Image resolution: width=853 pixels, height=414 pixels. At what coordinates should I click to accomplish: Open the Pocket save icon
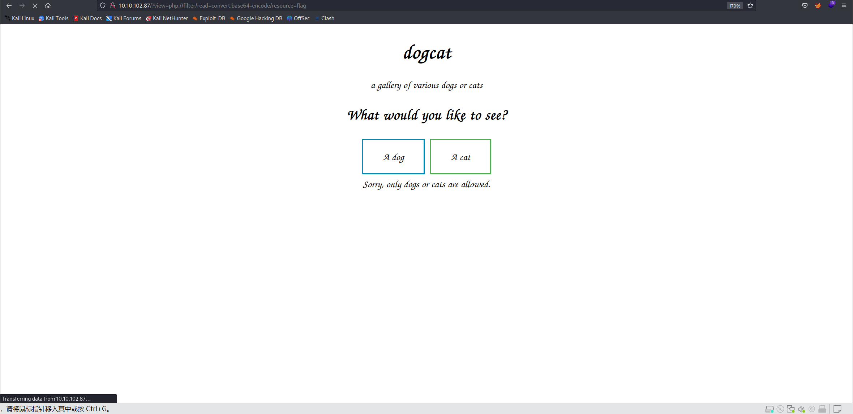(805, 6)
